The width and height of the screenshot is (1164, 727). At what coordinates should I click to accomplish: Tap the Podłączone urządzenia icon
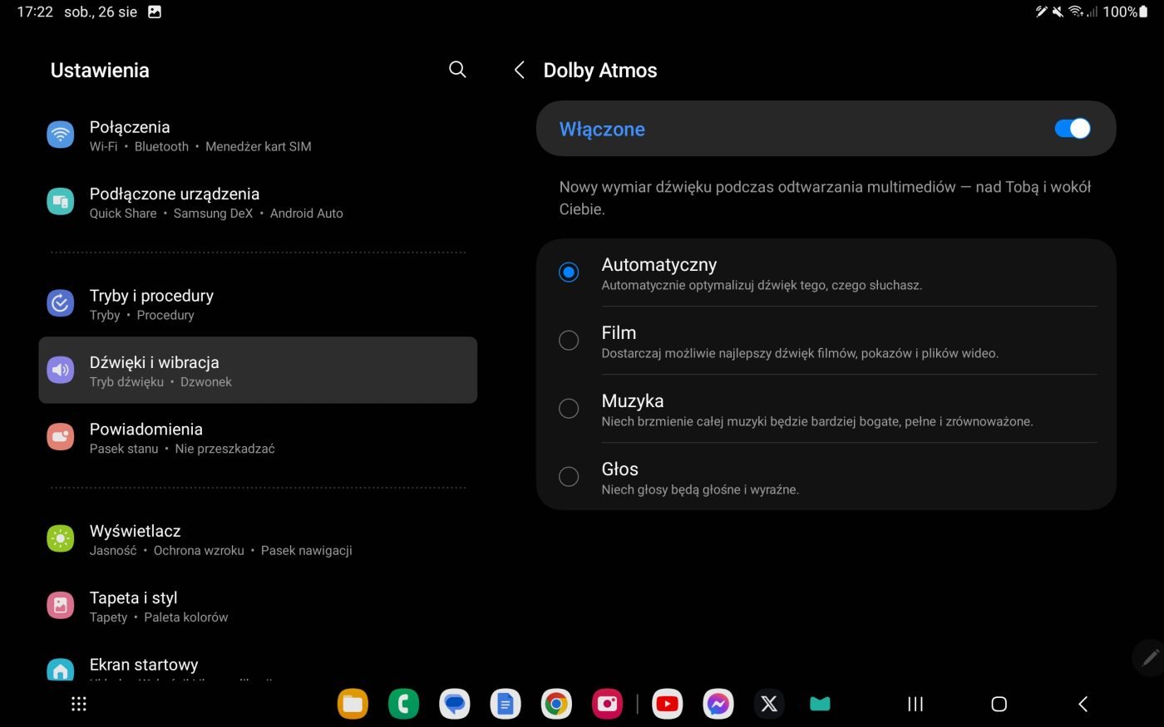point(61,201)
